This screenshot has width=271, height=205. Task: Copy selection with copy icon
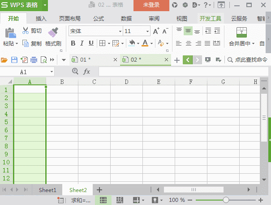26,43
